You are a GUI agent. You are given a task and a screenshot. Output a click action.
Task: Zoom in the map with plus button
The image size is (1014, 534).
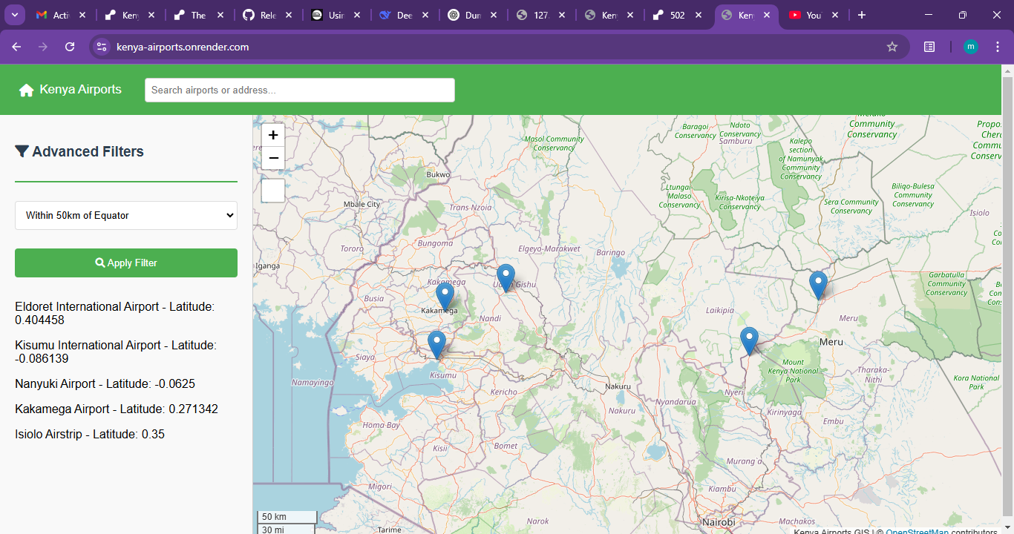coord(273,135)
